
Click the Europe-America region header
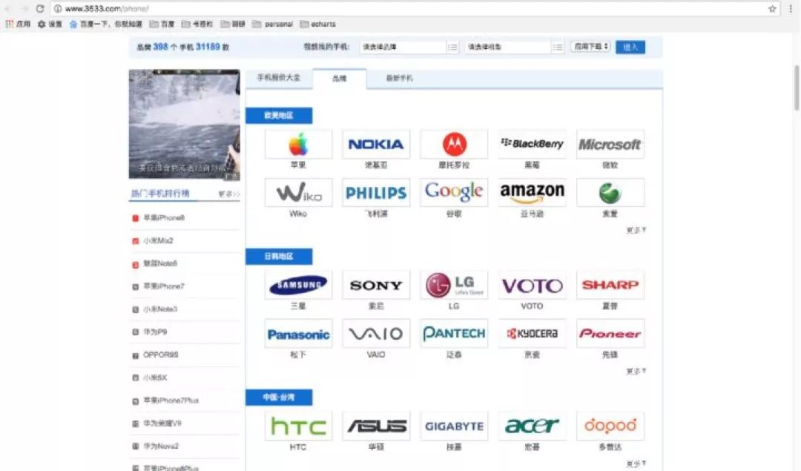(x=279, y=116)
